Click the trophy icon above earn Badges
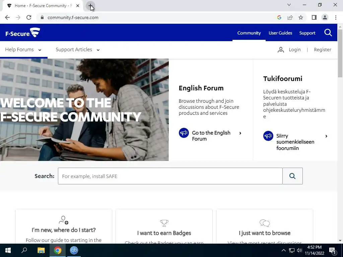Viewport: 343px width, 257px height. [164, 223]
